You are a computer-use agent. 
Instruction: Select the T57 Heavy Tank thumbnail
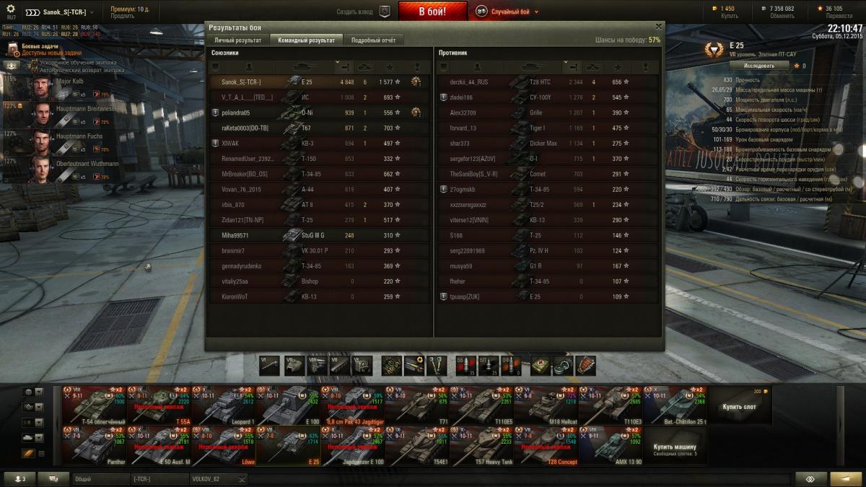[x=481, y=447]
